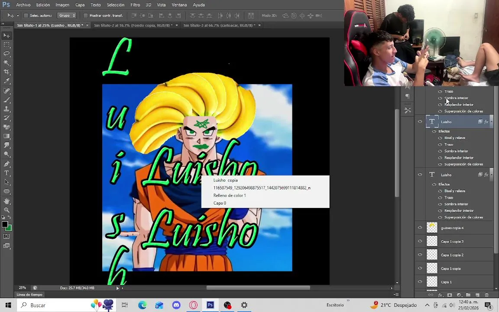Select the Magic Wand tool

tap(6, 63)
